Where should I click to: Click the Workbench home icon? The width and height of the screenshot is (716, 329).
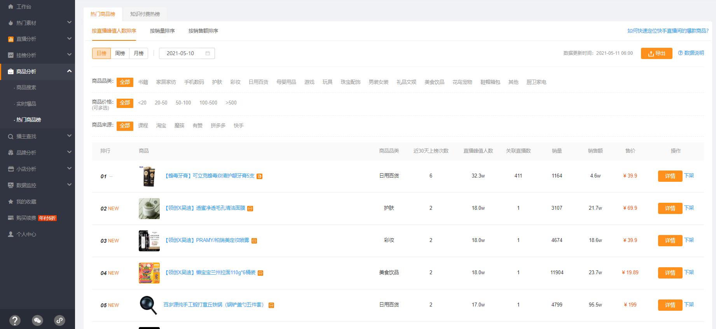click(11, 7)
